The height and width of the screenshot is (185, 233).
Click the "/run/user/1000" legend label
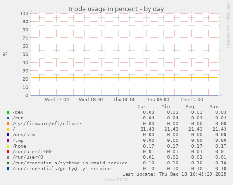coord(32,152)
